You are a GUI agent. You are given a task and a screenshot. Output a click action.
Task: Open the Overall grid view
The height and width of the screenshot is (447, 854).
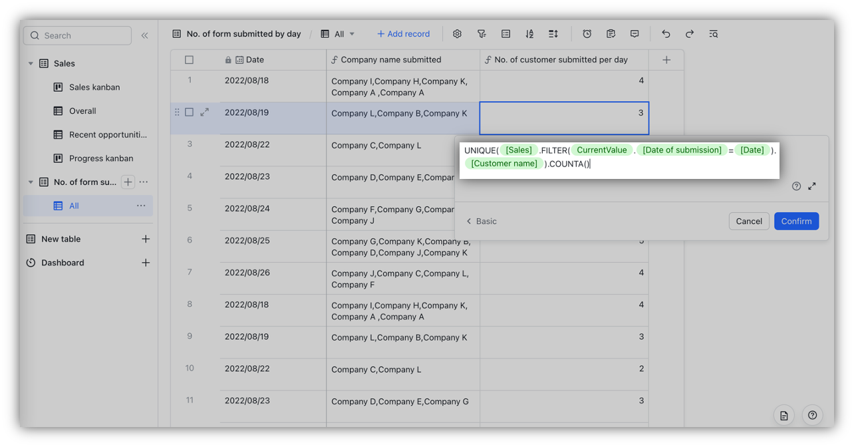click(x=82, y=111)
